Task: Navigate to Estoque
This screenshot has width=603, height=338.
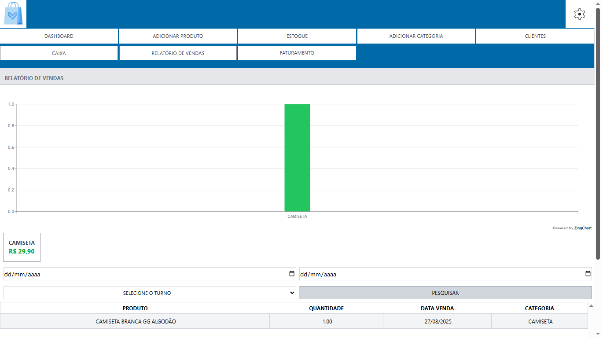Action: point(297,36)
